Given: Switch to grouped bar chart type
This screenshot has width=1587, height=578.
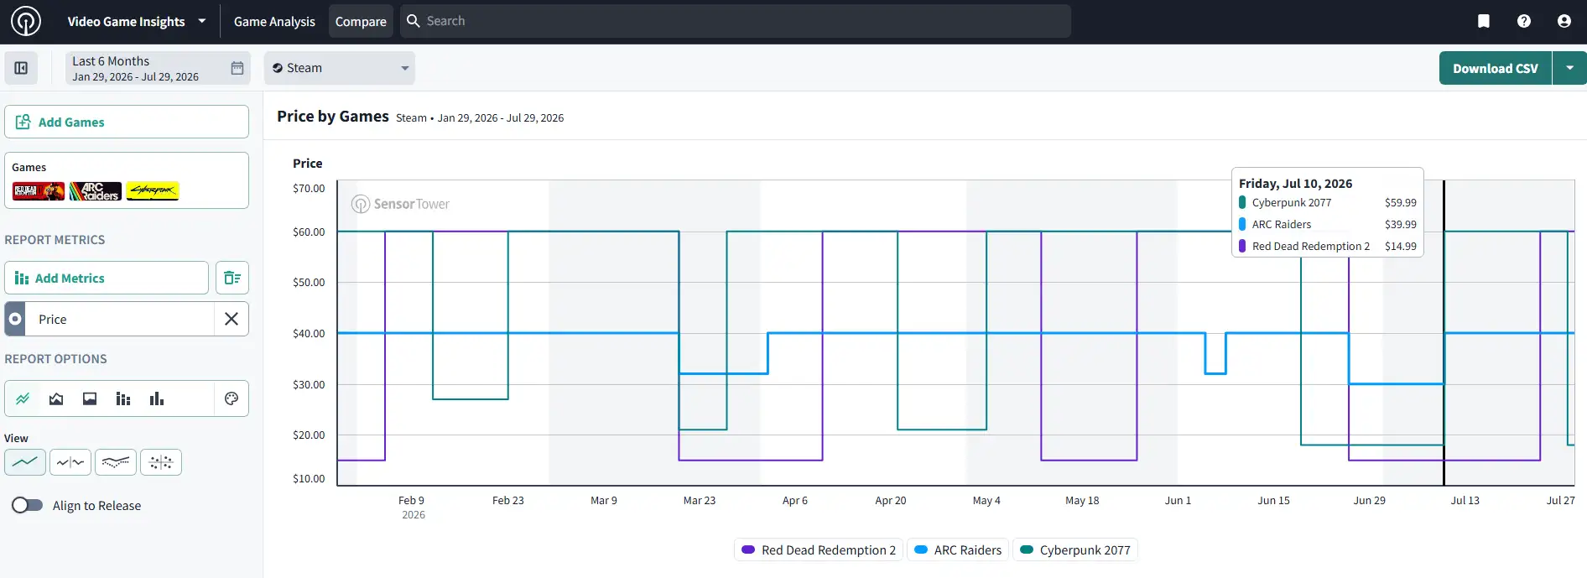Looking at the screenshot, I should 123,398.
